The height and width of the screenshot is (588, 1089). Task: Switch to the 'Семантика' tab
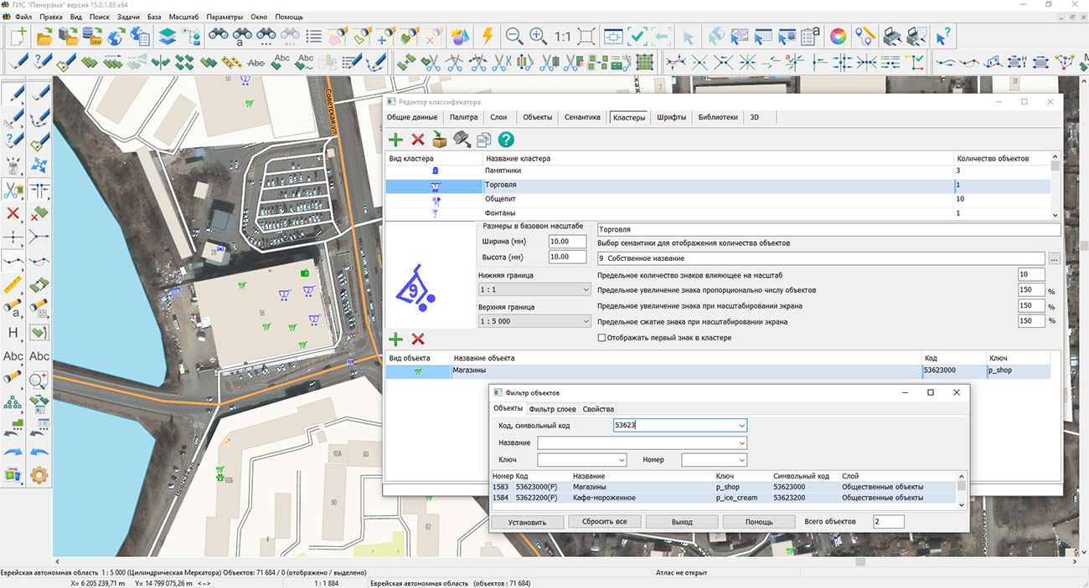[x=581, y=118]
